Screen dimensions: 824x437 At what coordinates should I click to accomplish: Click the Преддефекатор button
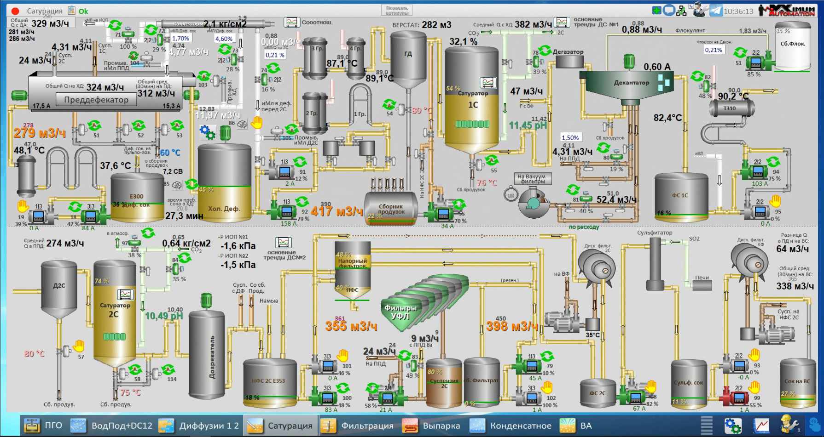tap(96, 100)
